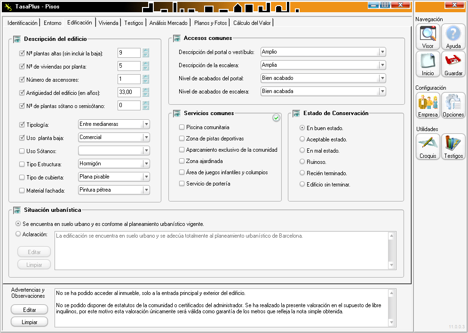This screenshot has width=468, height=333.
Task: Expand the Tipología dropdown
Action: click(146, 124)
